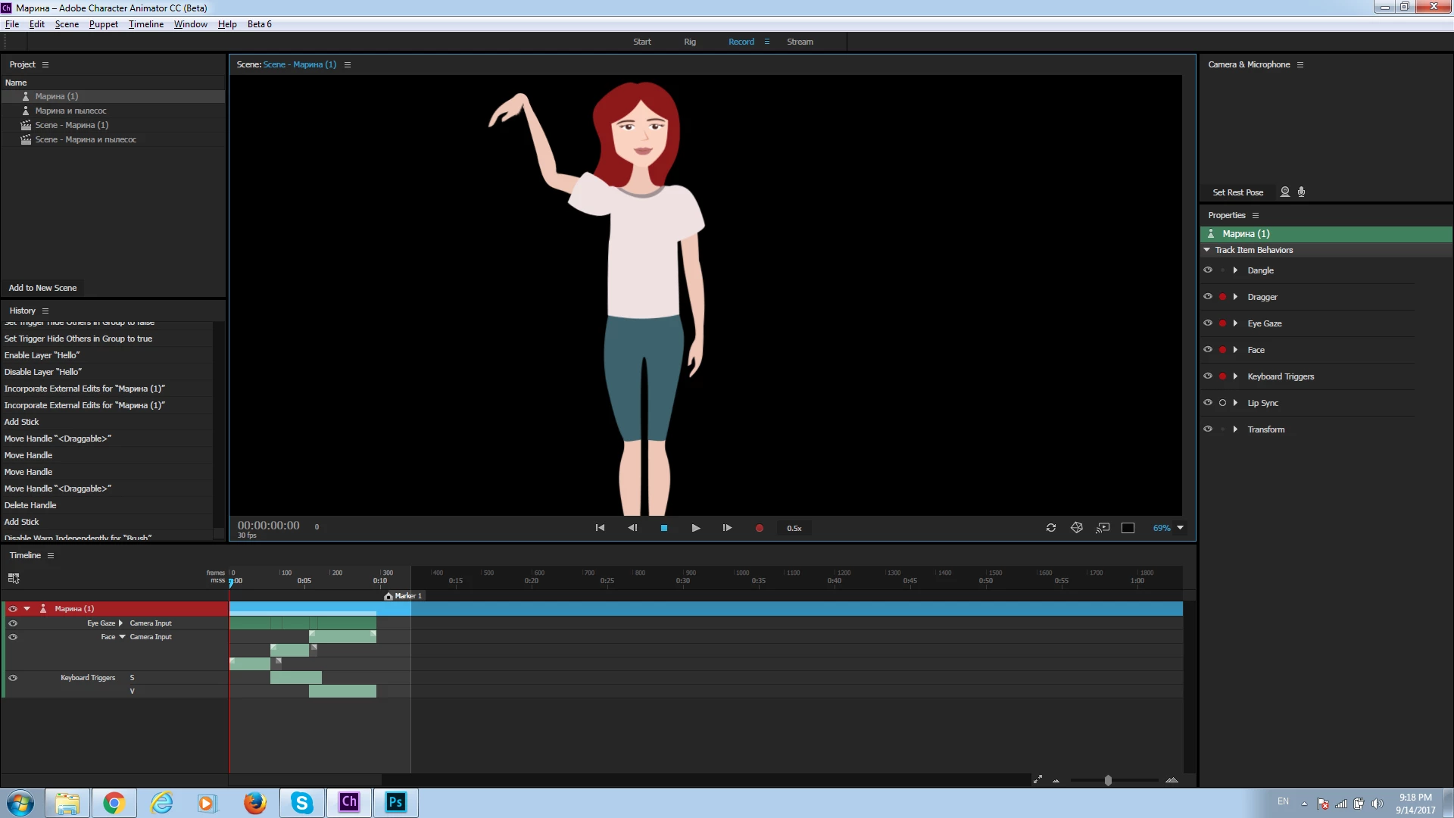Expand the Keyboard Triggers behavior
This screenshot has width=1454, height=818.
pos(1235,376)
